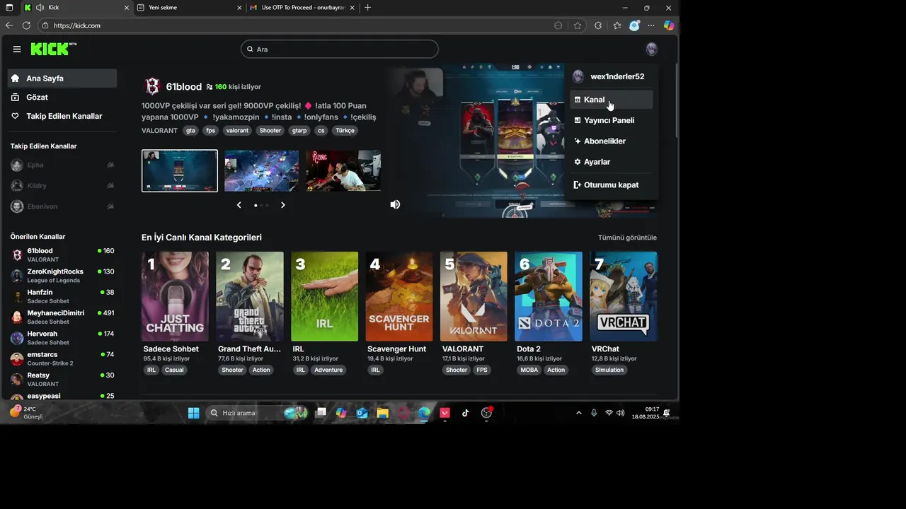Open new tab plus button
The width and height of the screenshot is (906, 509).
click(367, 8)
